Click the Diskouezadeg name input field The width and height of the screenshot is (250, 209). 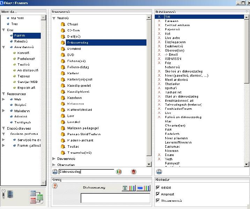click(x=86, y=172)
